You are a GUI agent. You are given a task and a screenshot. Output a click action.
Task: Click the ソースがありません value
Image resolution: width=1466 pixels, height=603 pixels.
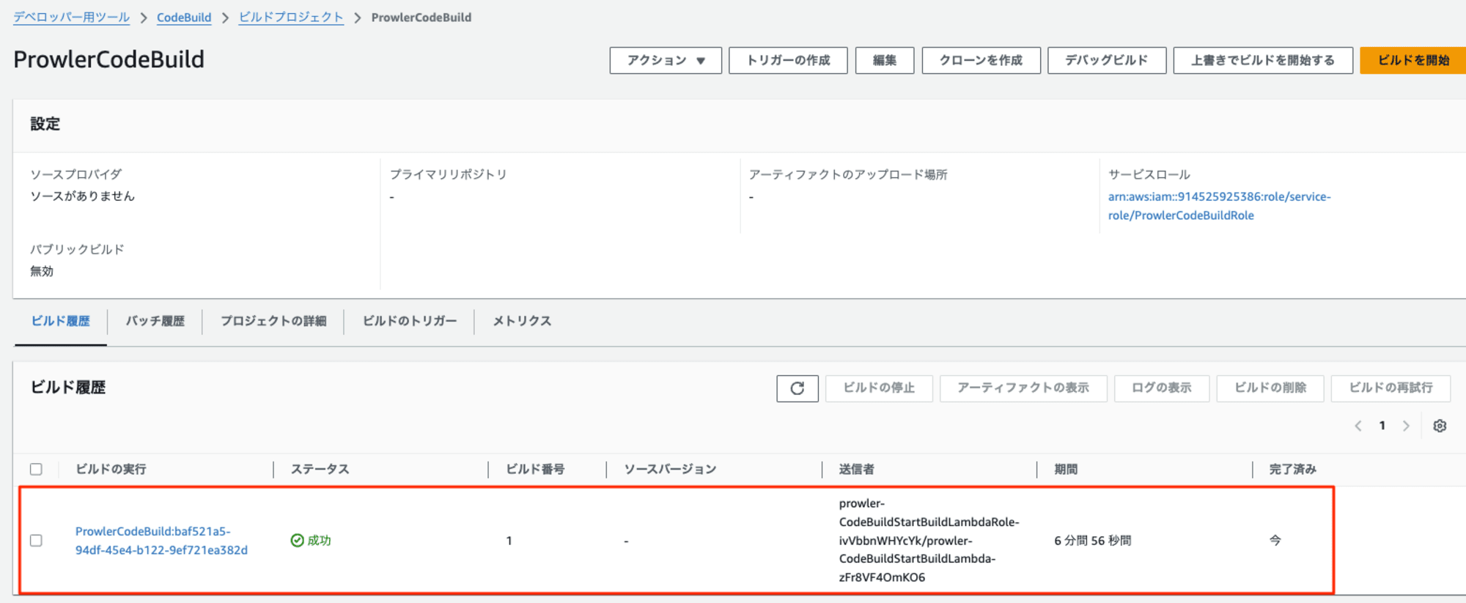[x=83, y=196]
